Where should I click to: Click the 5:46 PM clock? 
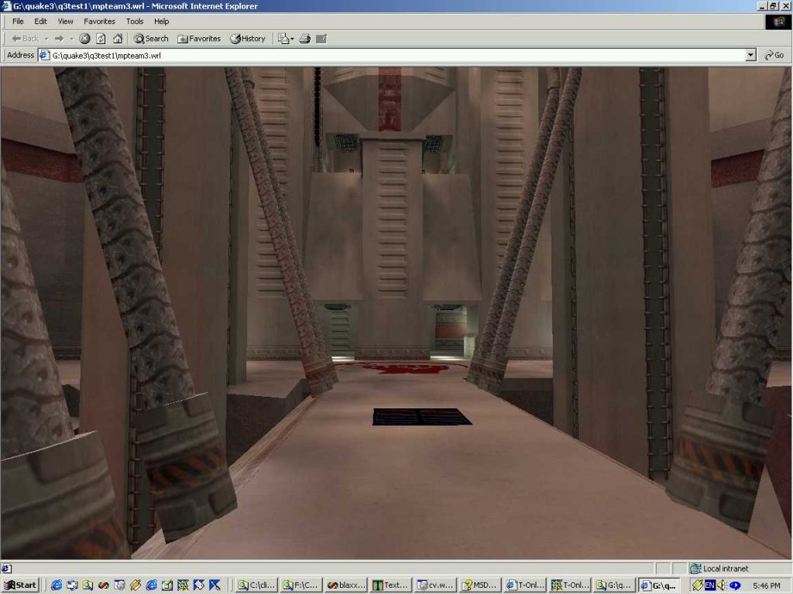tap(766, 585)
